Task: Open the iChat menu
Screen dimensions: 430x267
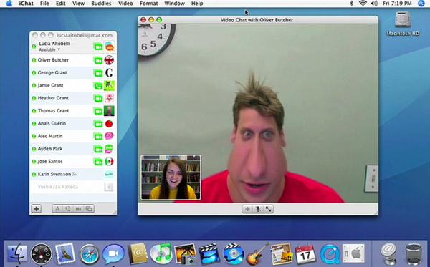Action: 26,4
